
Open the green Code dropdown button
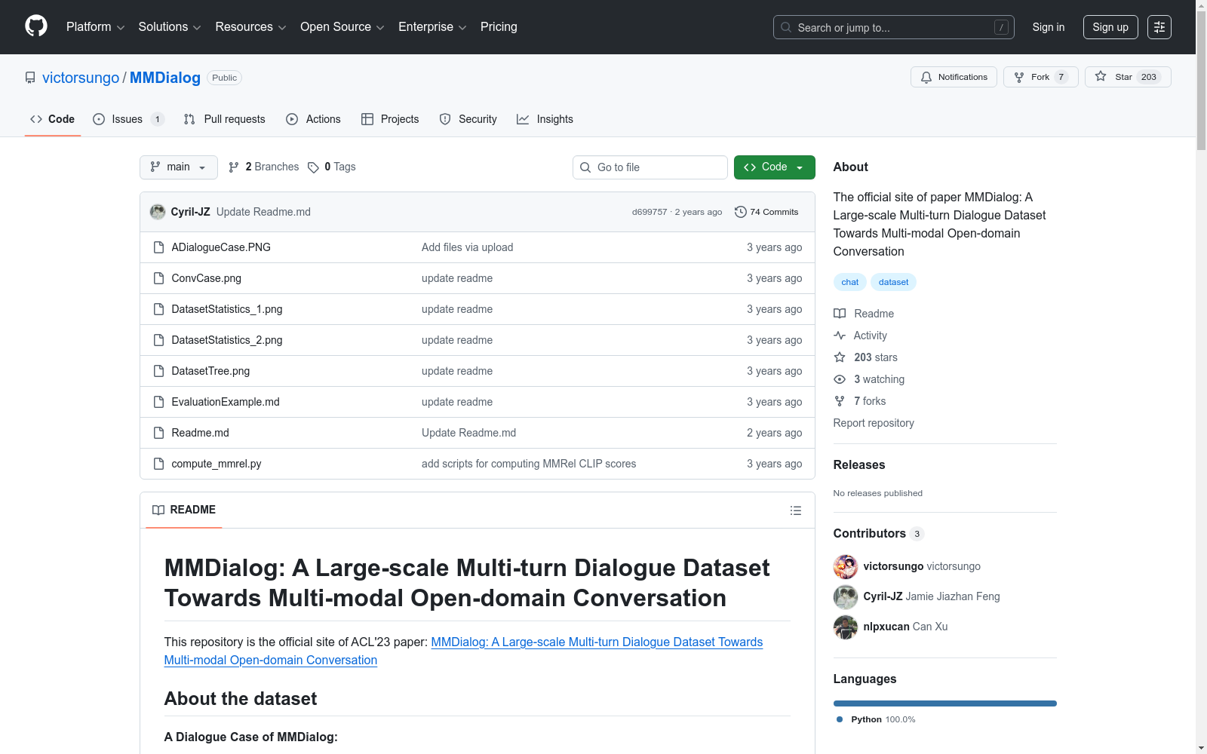(775, 167)
